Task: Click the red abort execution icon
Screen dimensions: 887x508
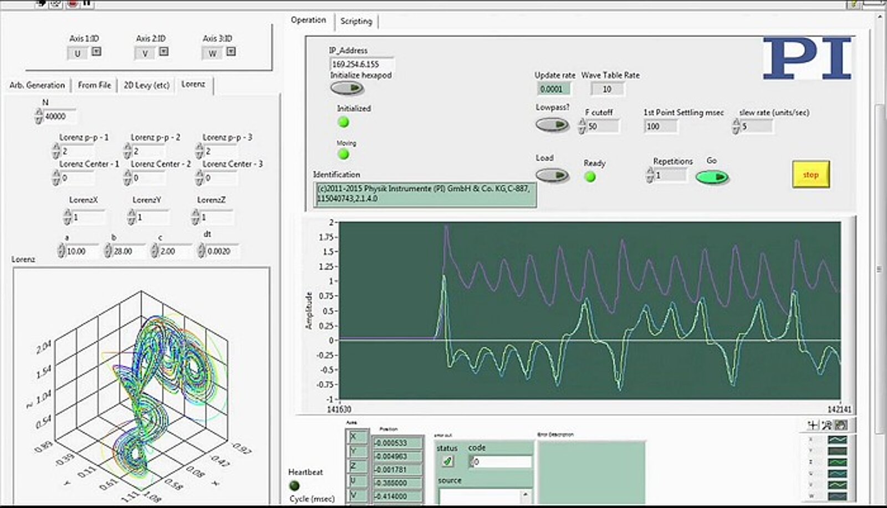Action: click(x=73, y=3)
